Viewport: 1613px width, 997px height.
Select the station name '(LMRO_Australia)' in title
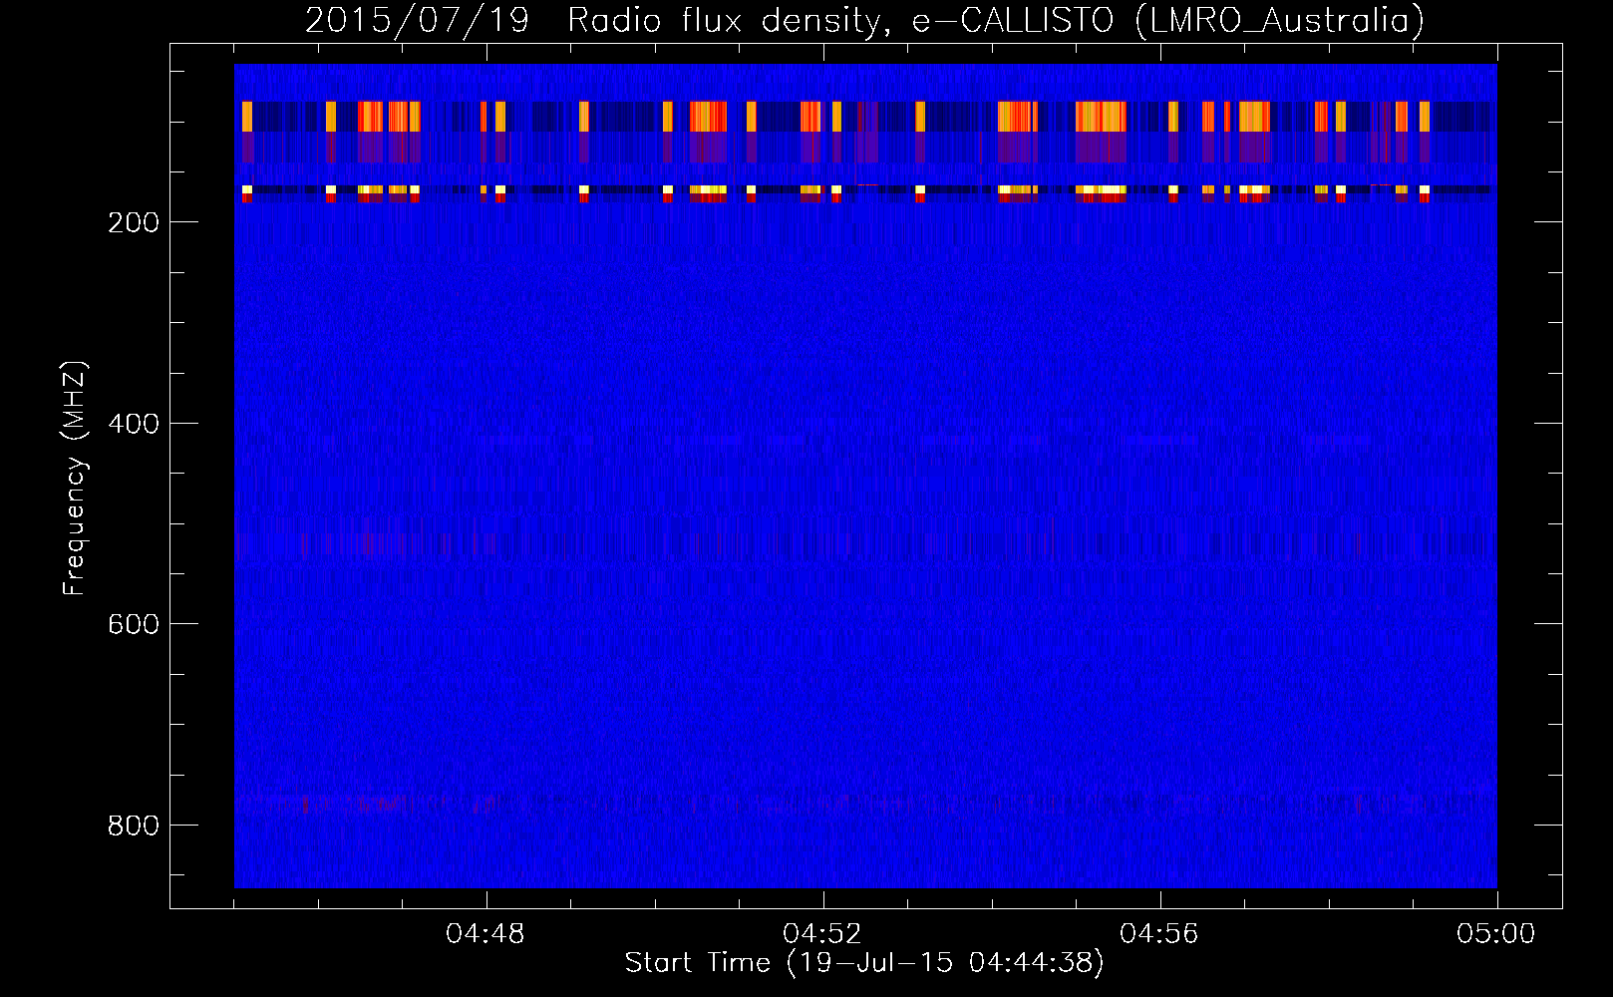tap(1280, 20)
